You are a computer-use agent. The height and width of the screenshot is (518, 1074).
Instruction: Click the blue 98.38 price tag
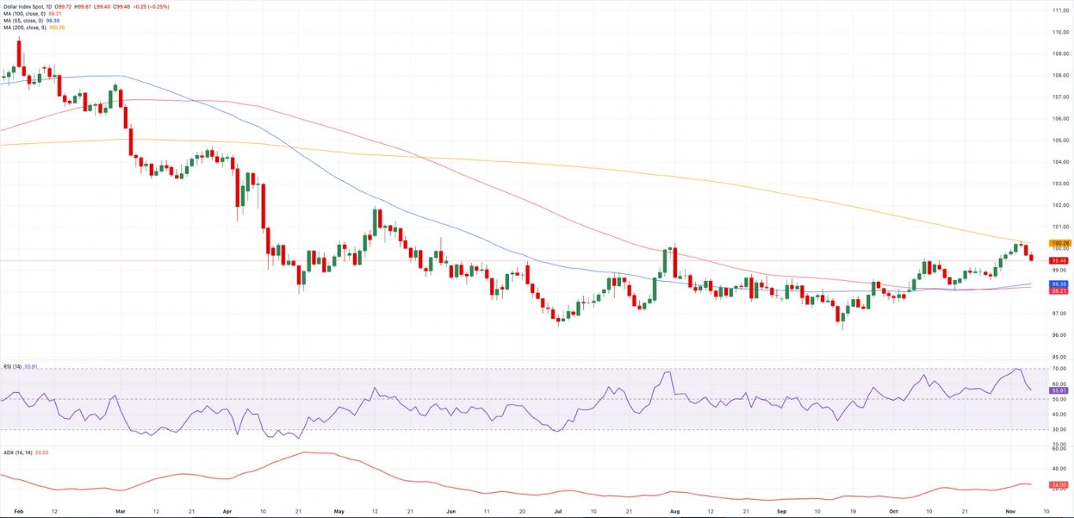point(1059,283)
